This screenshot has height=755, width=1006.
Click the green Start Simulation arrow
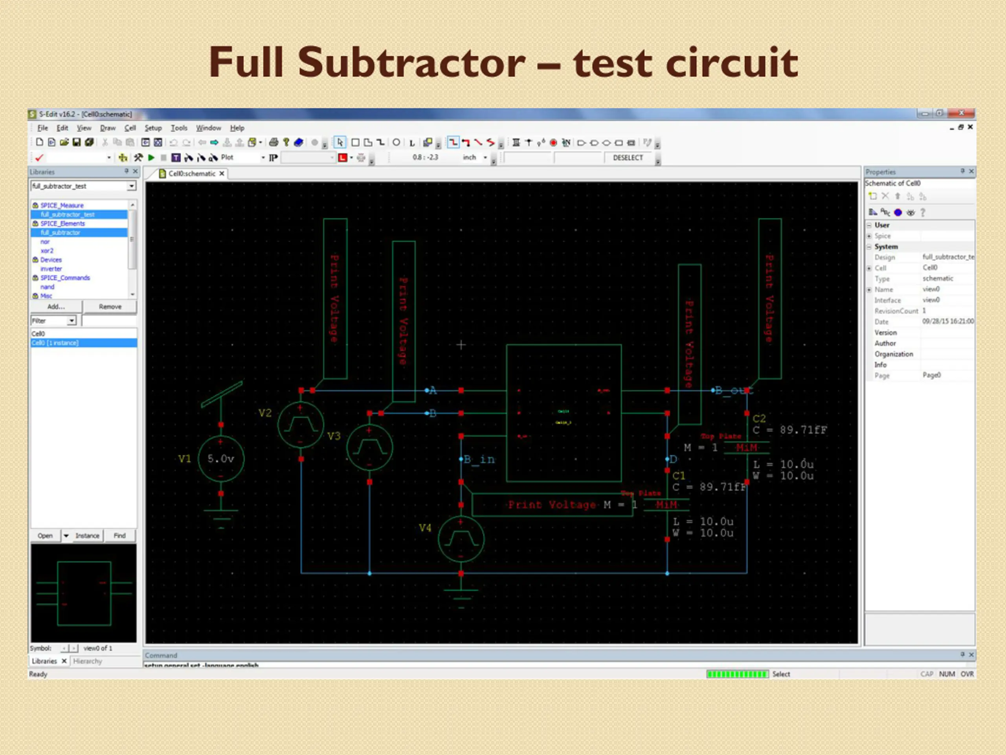[x=151, y=157]
